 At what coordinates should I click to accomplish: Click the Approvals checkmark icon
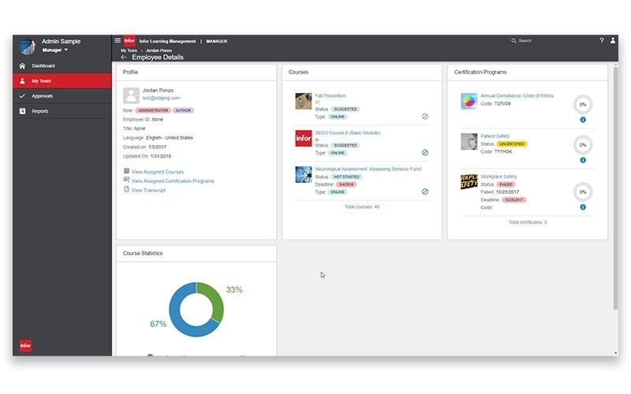coord(22,96)
